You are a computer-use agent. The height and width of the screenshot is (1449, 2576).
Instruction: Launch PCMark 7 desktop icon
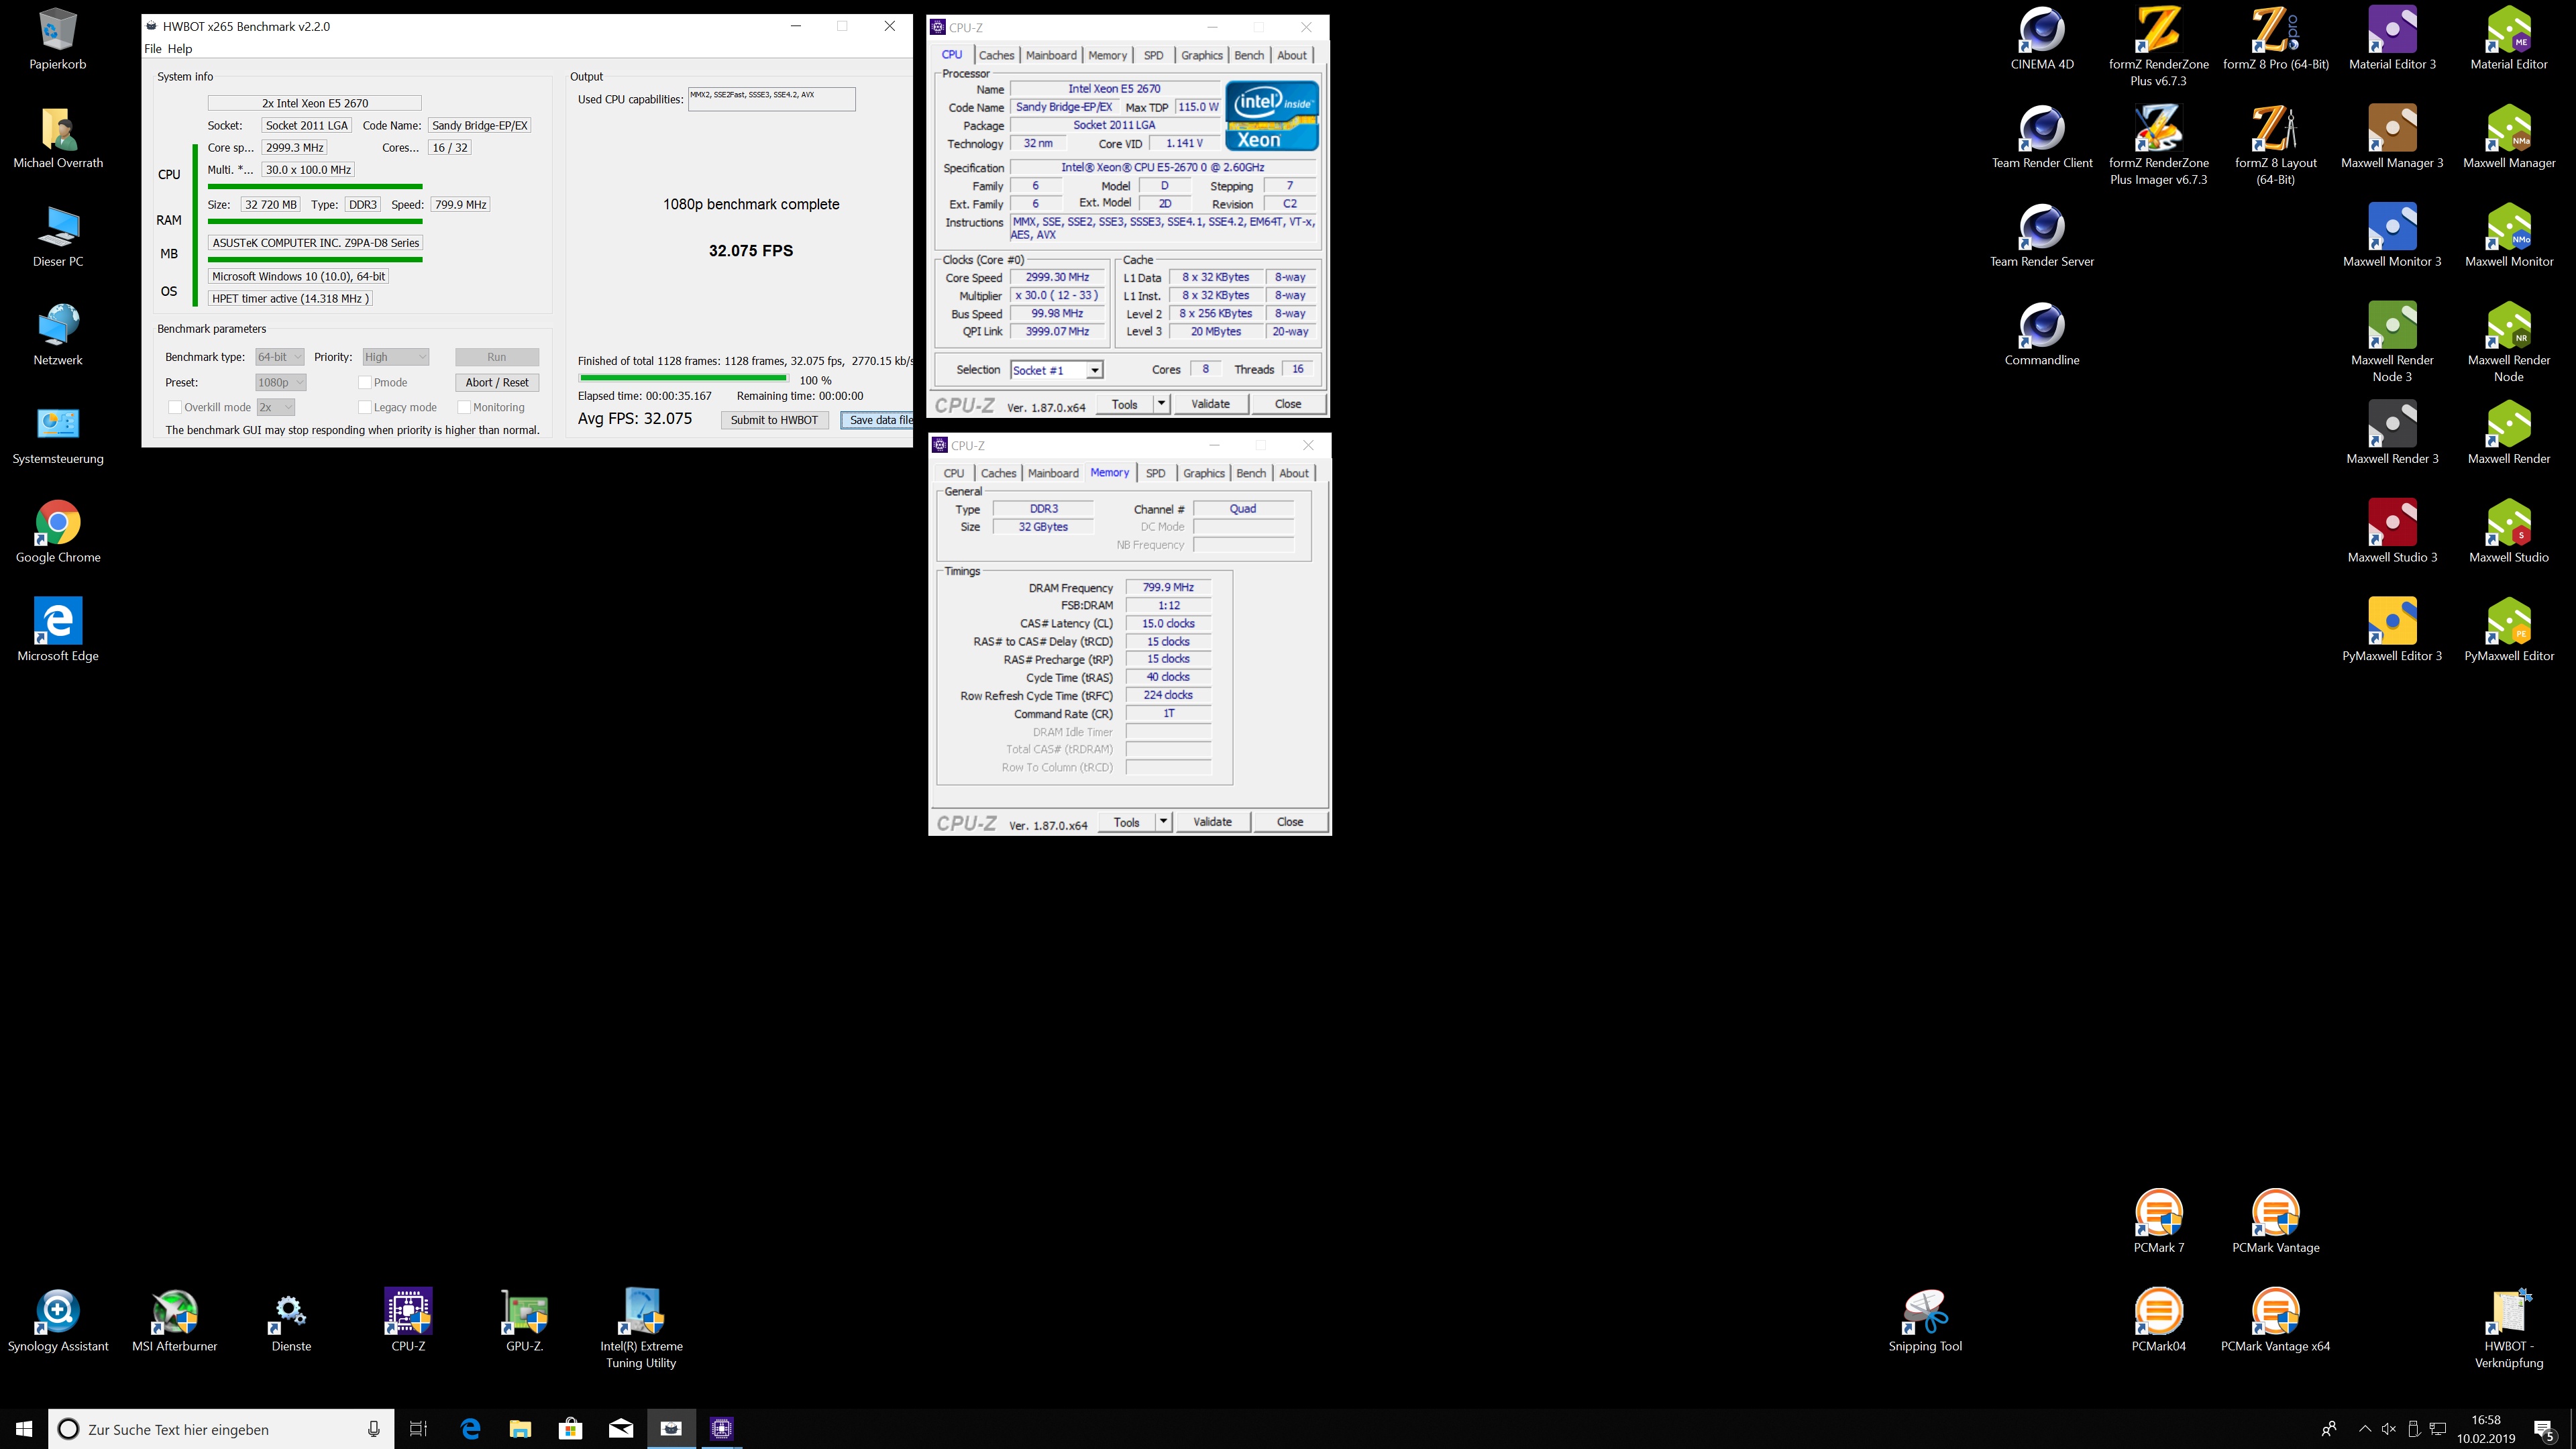tap(2158, 1222)
